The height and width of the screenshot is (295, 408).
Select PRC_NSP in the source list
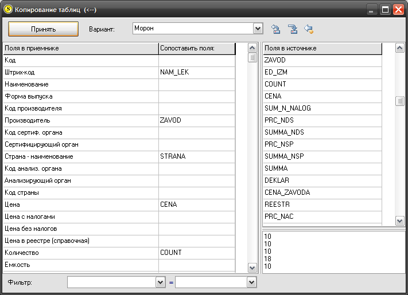click(x=322, y=145)
